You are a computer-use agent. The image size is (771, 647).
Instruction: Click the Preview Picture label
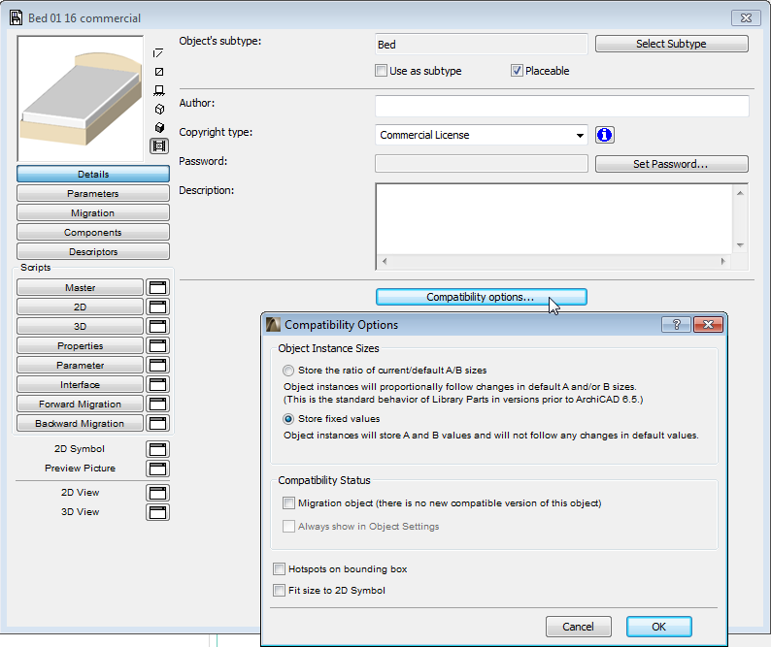coord(81,469)
